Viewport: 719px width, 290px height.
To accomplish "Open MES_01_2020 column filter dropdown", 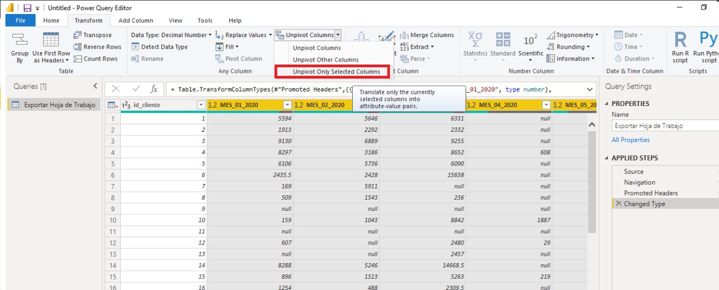I will [x=287, y=105].
